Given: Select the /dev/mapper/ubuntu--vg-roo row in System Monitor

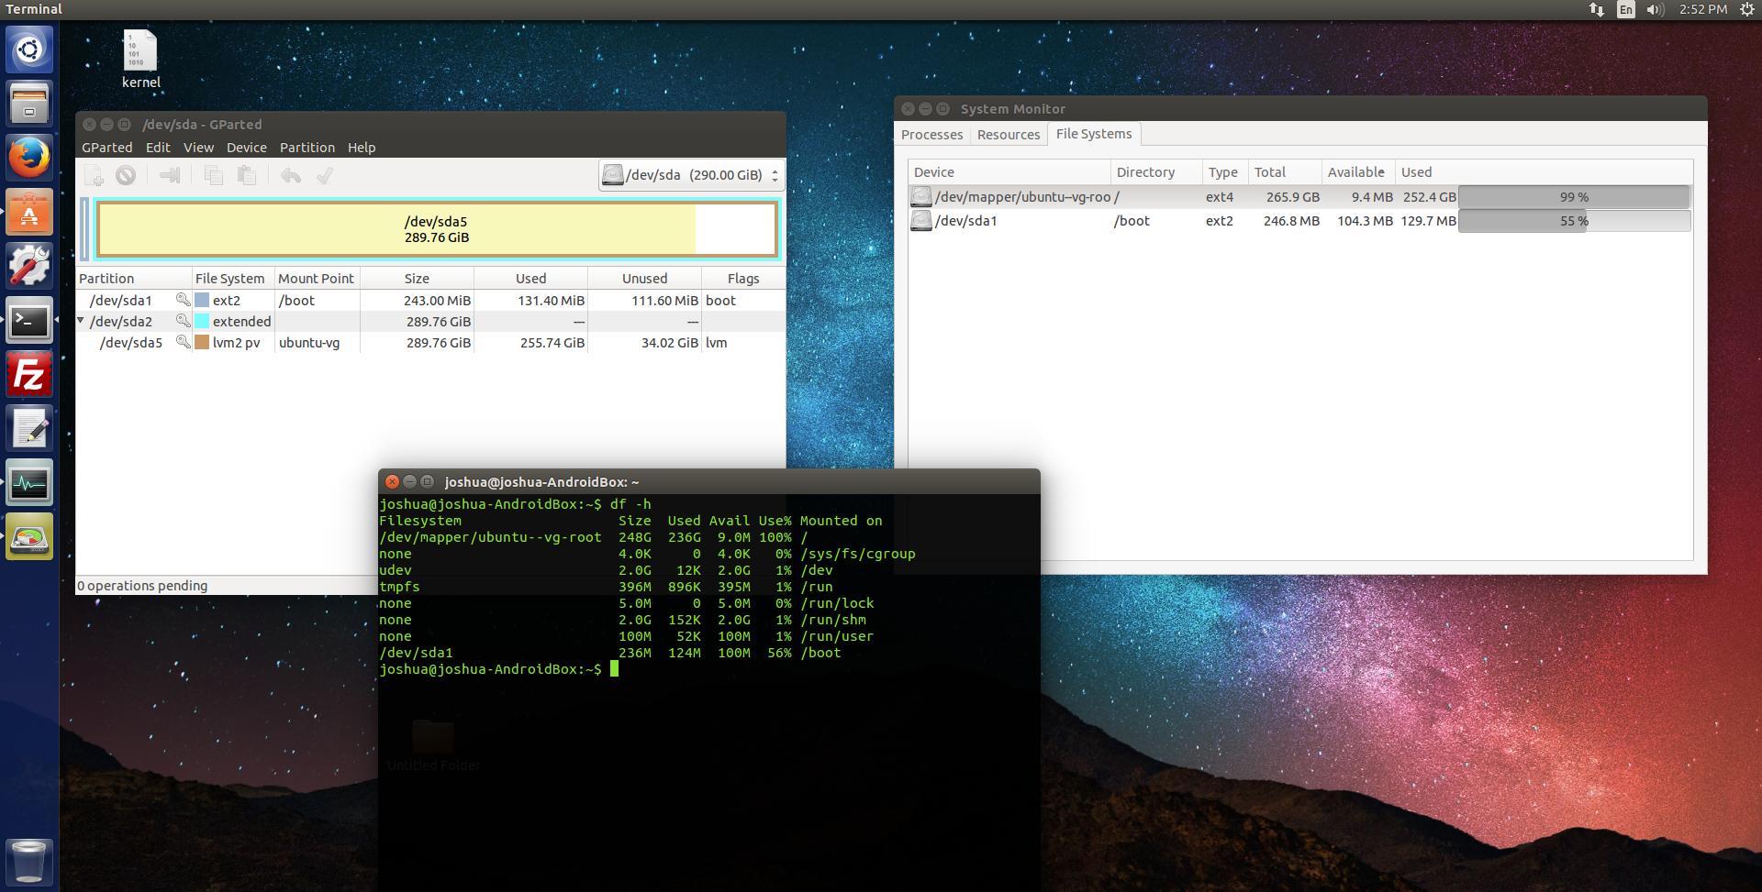Looking at the screenshot, I should click(x=1299, y=197).
